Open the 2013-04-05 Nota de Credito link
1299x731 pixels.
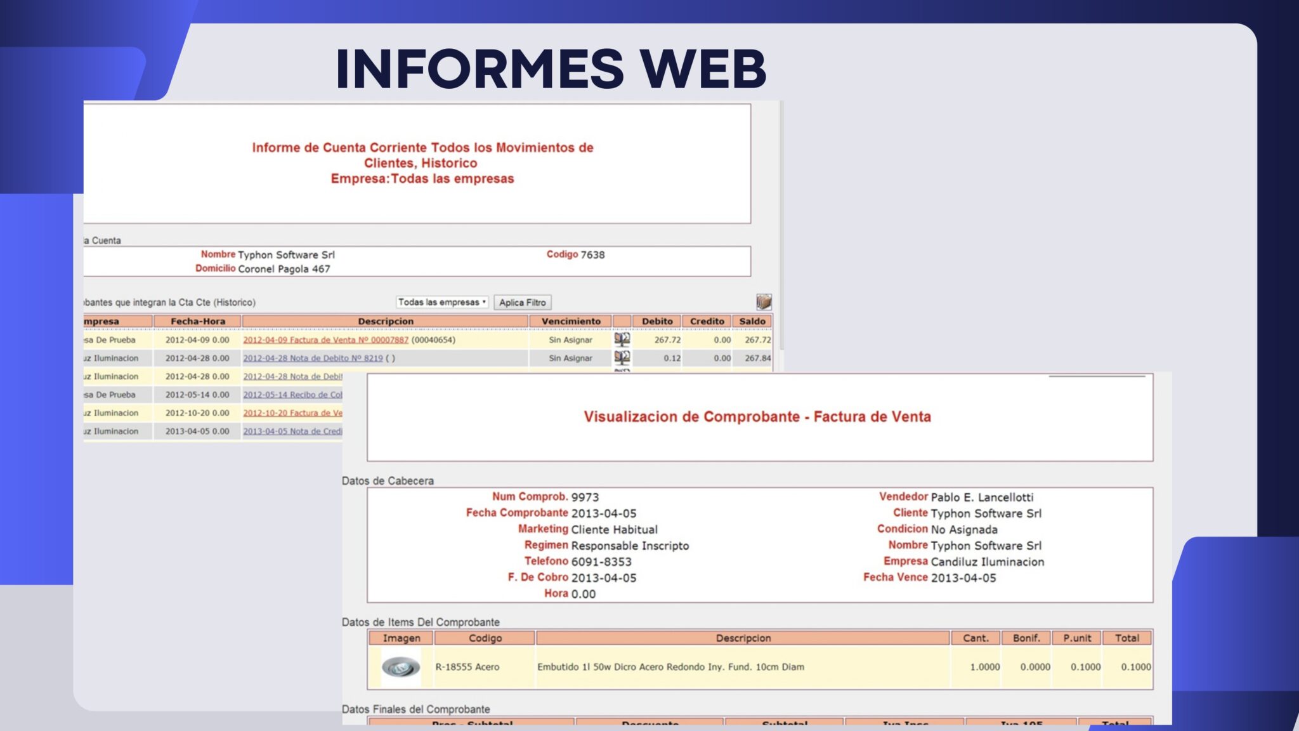[x=292, y=431]
